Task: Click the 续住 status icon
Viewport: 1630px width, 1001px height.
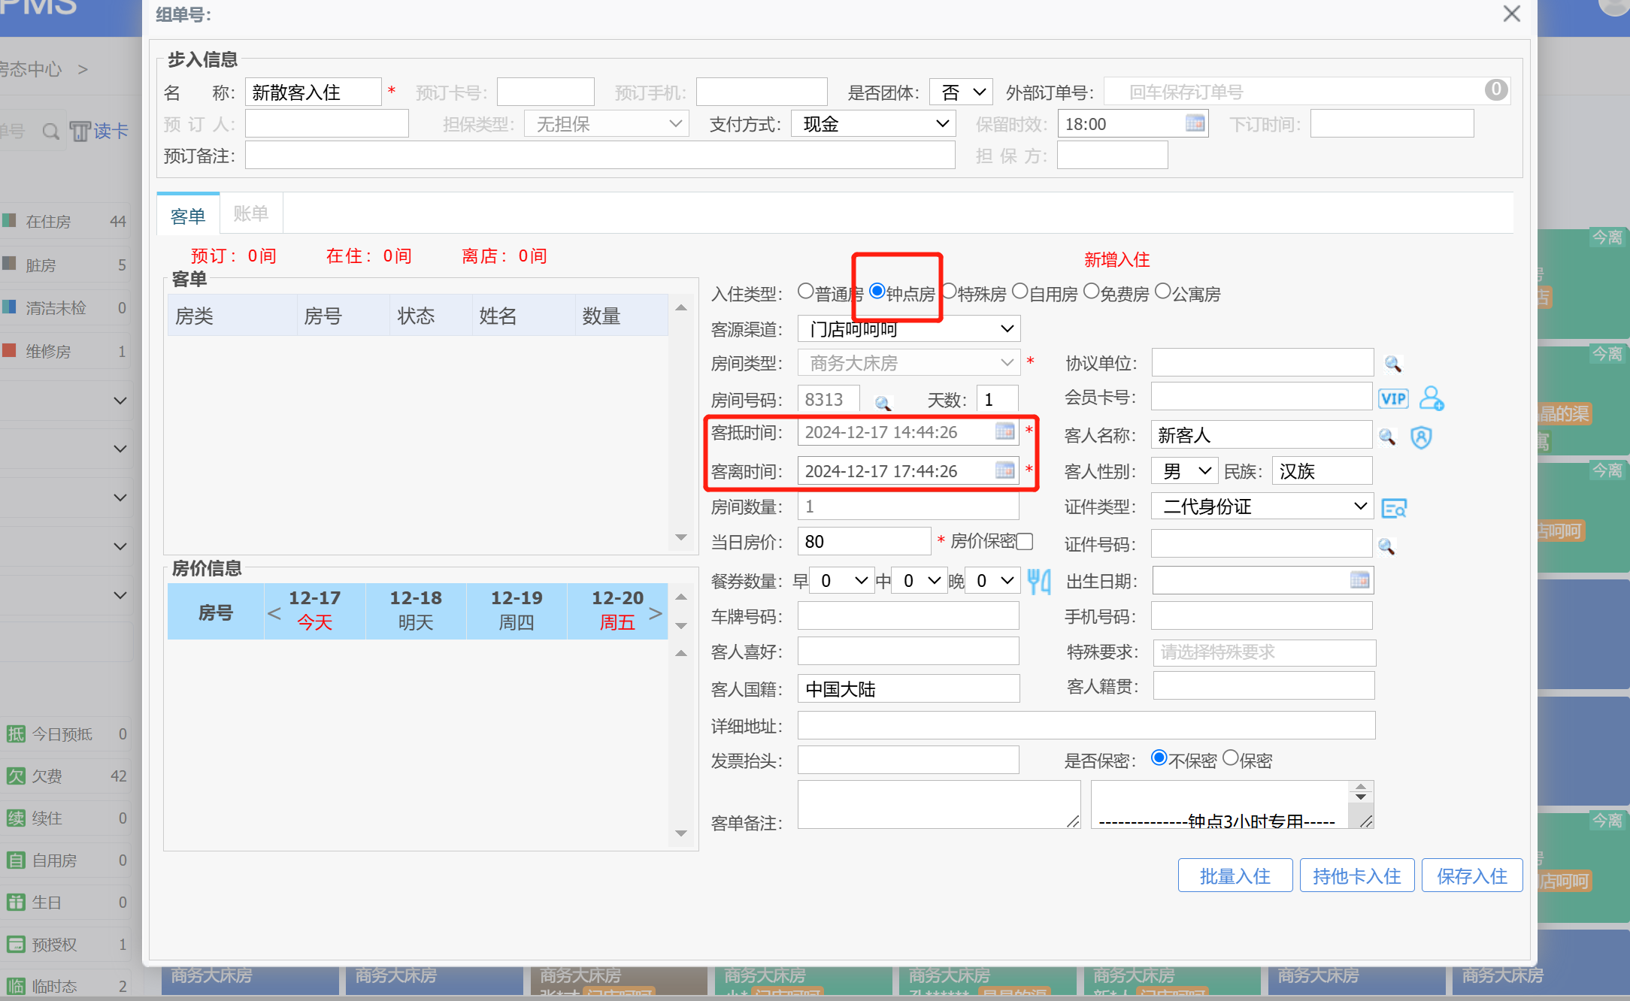Action: pyautogui.click(x=16, y=818)
